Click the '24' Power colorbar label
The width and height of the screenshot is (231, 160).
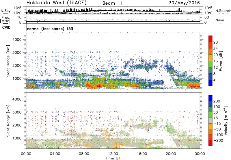(215, 49)
